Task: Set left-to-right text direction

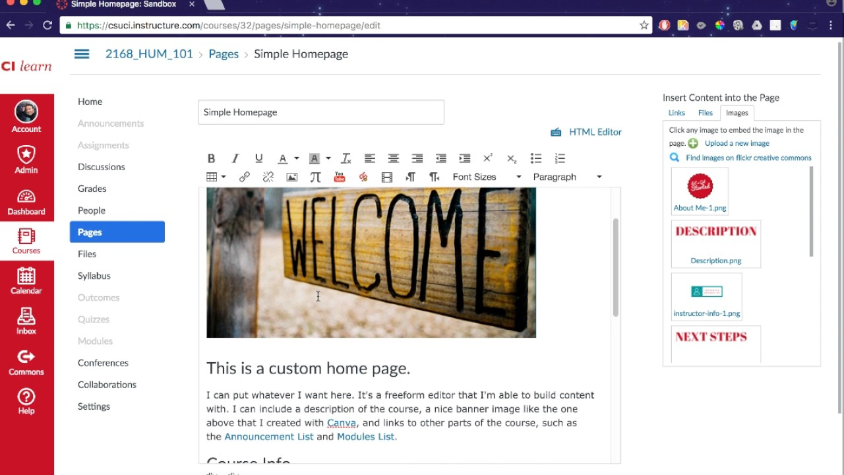Action: click(x=410, y=177)
